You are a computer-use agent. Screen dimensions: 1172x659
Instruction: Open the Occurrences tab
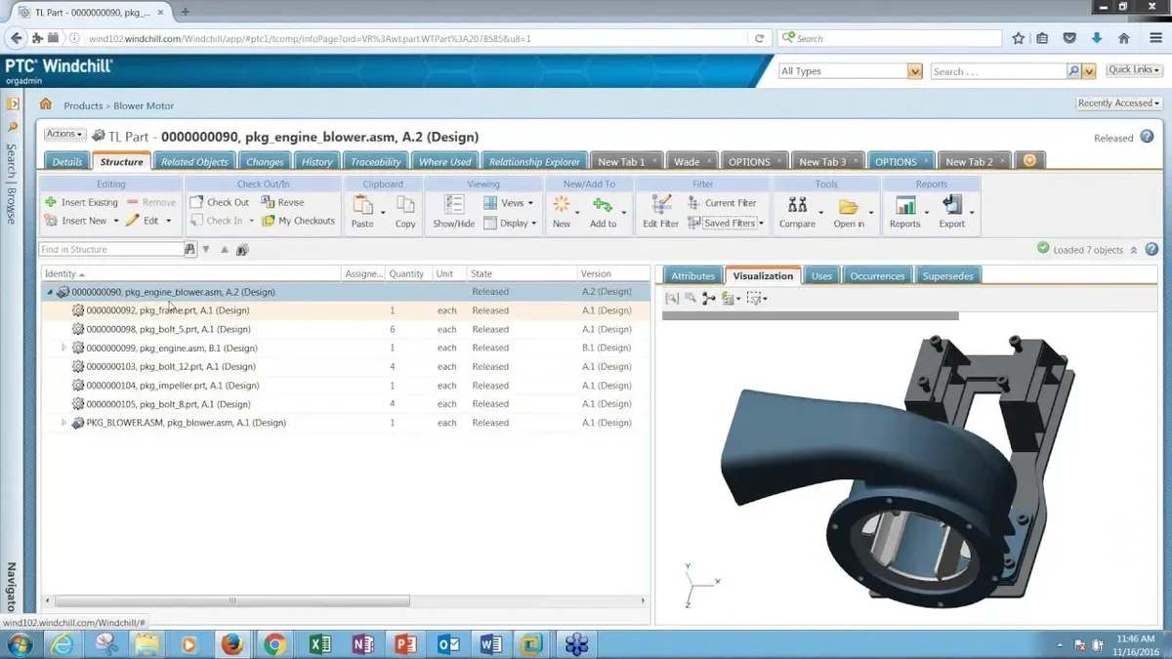click(x=877, y=276)
